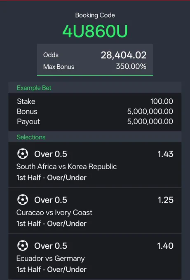Tap the Payout amount row
Screen dimensions: 190x280
[x=95, y=121]
